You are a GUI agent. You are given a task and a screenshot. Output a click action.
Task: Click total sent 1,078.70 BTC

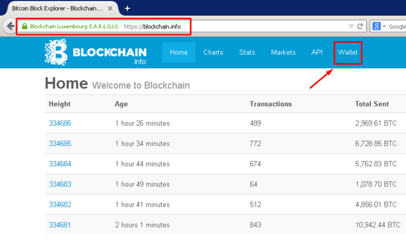click(376, 185)
